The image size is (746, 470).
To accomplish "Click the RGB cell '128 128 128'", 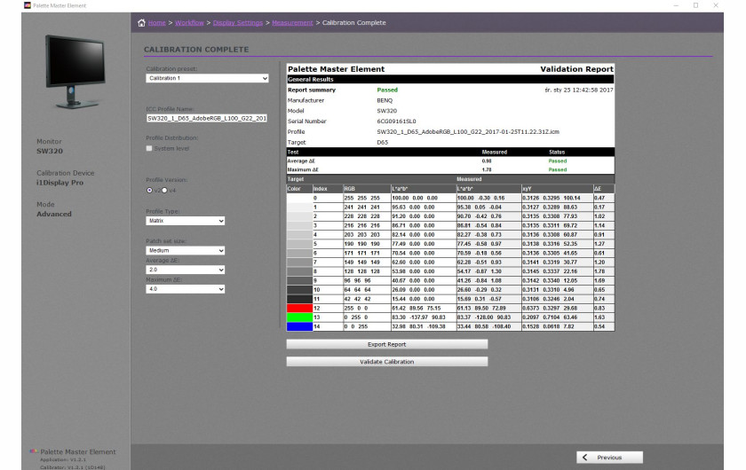I will pyautogui.click(x=362, y=271).
